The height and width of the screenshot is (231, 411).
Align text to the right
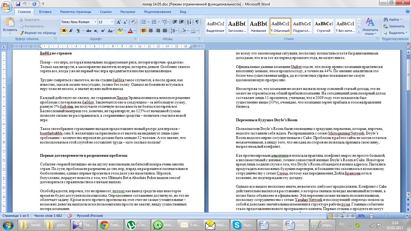pyautogui.click(x=158, y=31)
